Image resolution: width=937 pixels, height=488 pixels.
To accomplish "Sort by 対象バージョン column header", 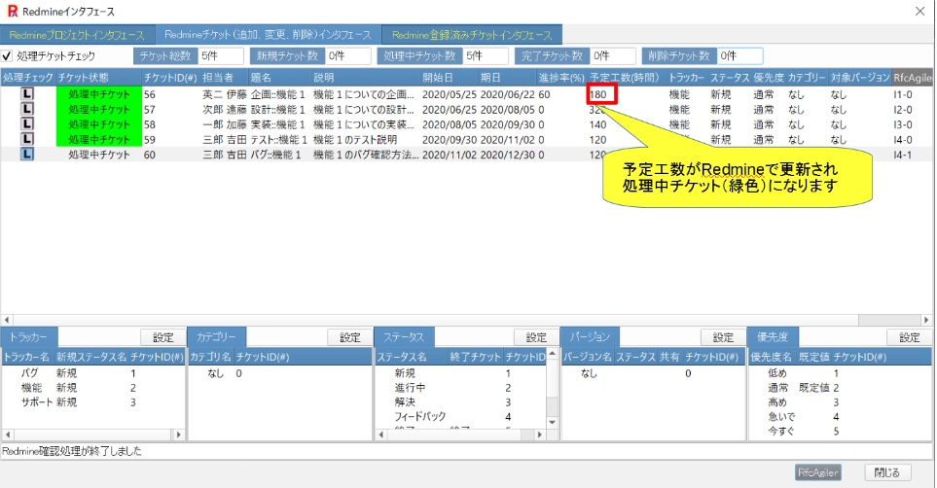I will (x=860, y=78).
